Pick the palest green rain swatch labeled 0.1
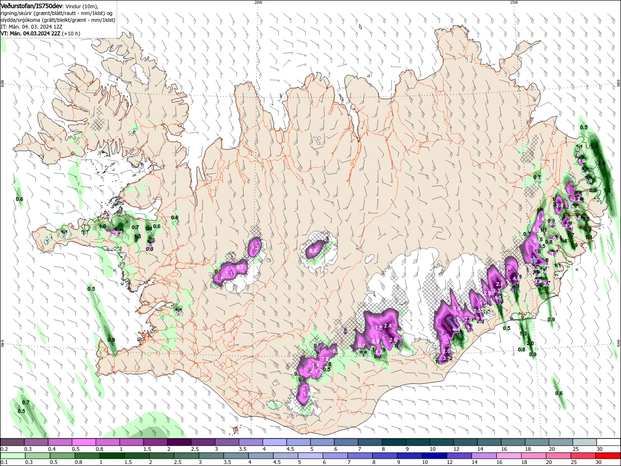The width and height of the screenshot is (621, 466). click(12, 456)
